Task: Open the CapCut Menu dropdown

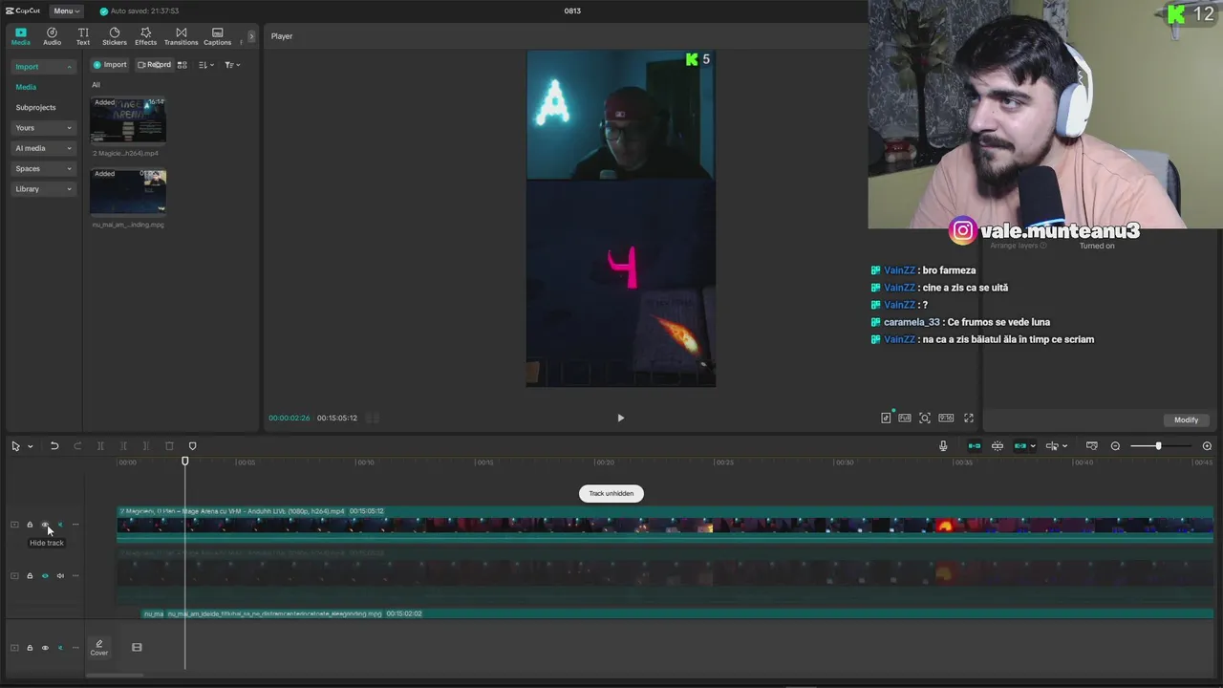Action: click(x=66, y=11)
